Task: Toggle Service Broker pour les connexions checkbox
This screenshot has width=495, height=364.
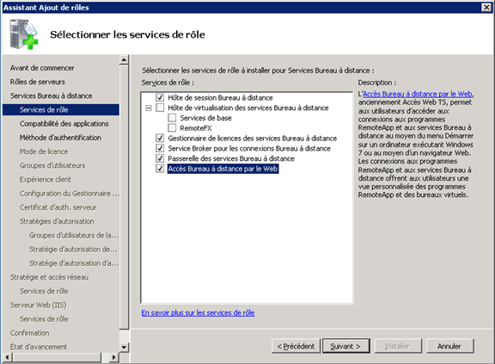Action: click(x=160, y=148)
